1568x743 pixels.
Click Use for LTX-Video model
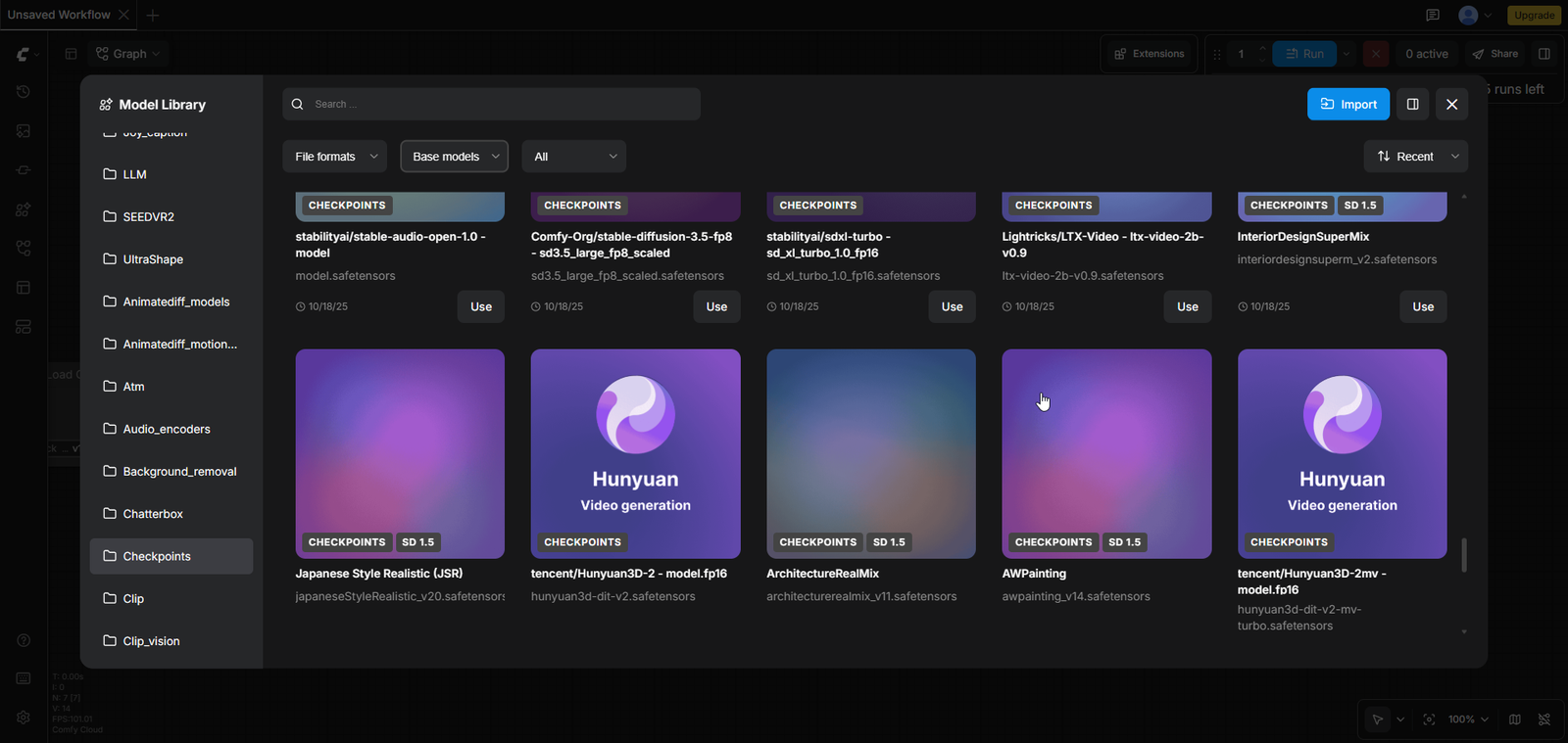pyautogui.click(x=1188, y=306)
